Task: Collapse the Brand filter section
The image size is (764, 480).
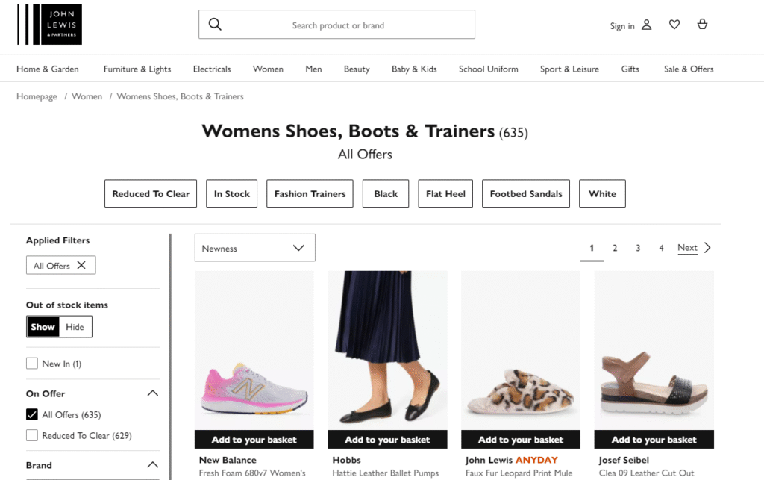Action: click(x=152, y=465)
